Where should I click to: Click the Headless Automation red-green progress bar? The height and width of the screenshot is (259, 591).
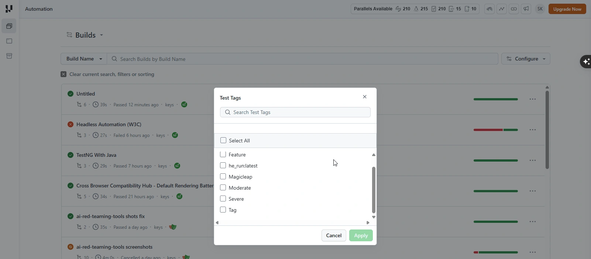[x=496, y=130]
